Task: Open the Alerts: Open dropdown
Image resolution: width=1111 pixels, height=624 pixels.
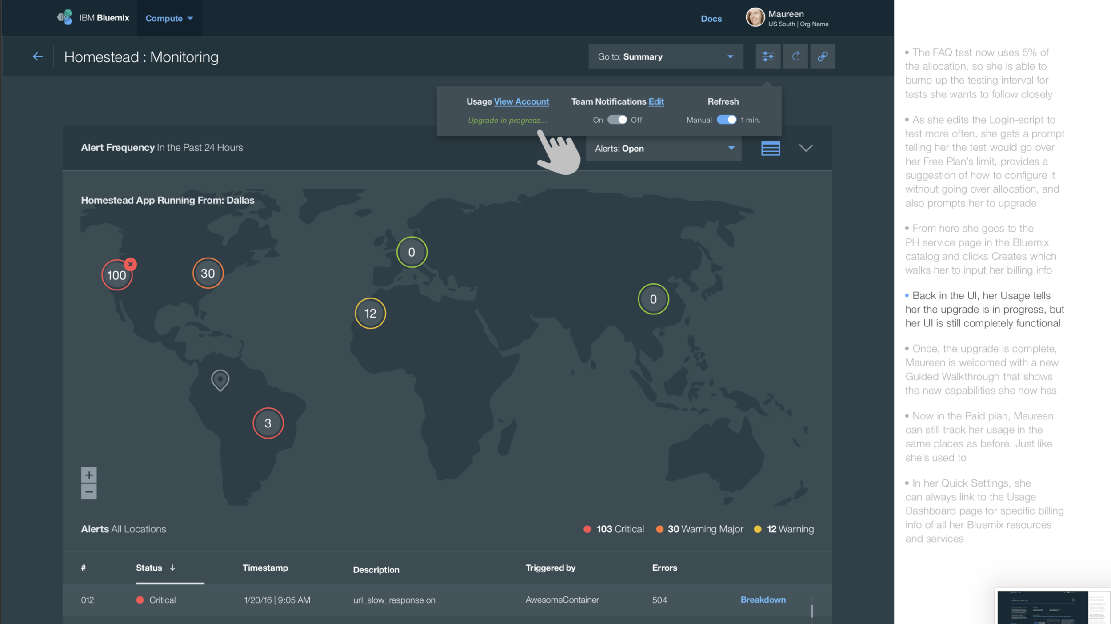Action: point(663,149)
